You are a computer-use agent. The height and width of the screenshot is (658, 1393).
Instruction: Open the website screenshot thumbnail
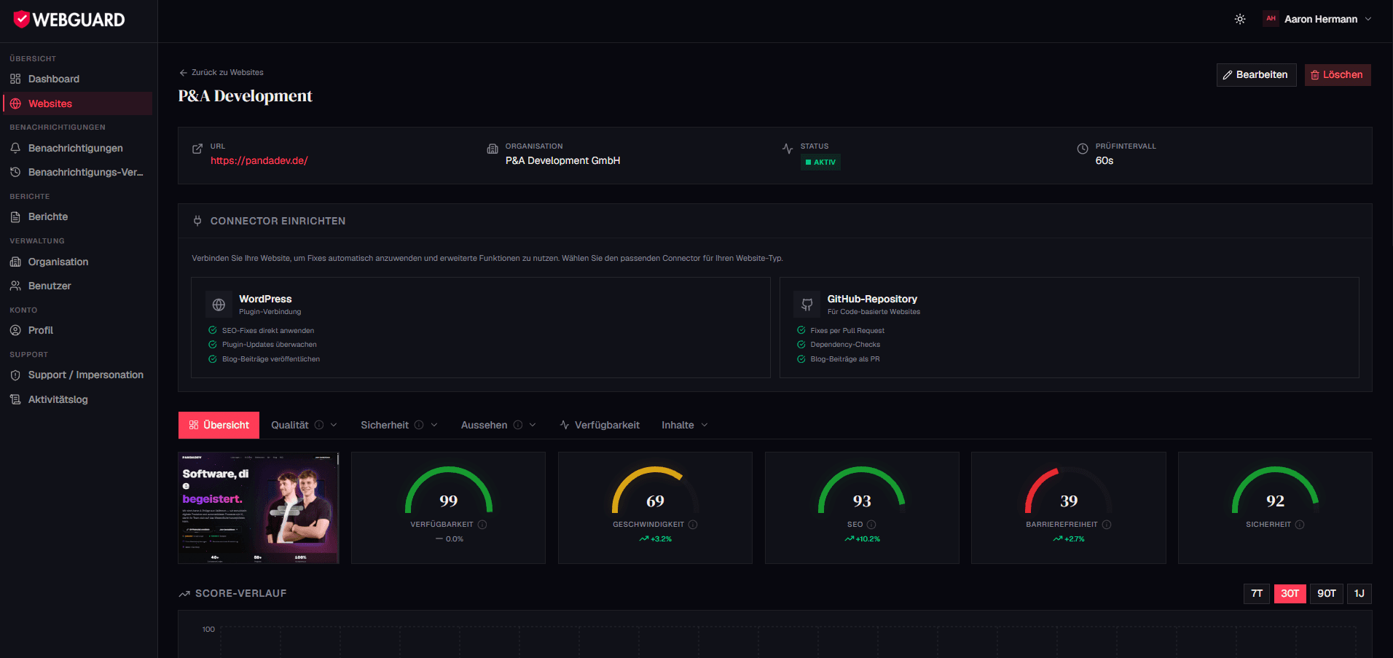[x=259, y=508]
